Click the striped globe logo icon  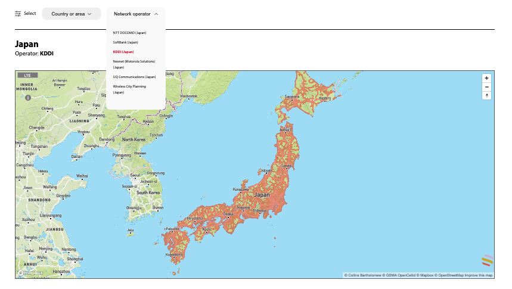pos(488,261)
